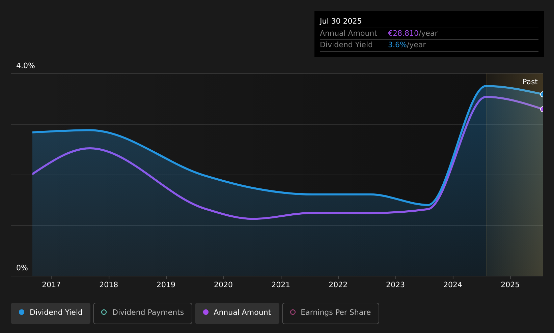Click the 2023 x-axis label

click(395, 285)
